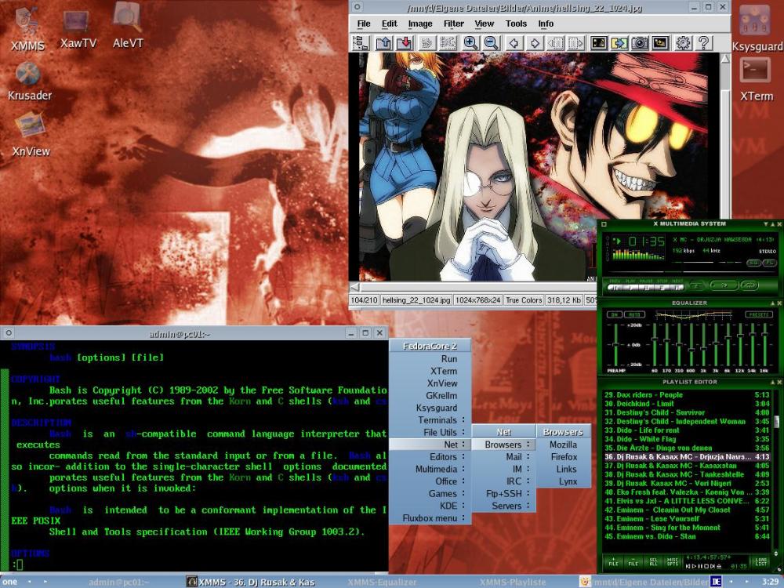Click XnView save file toolbar icon with red arrow
Image resolution: width=784 pixels, height=588 pixels.
(405, 43)
